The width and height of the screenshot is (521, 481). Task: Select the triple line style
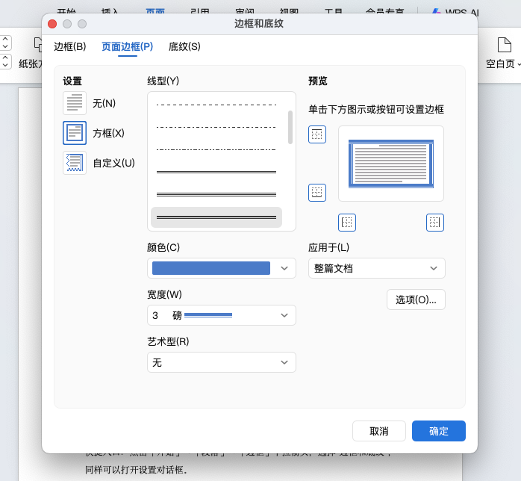pos(216,194)
